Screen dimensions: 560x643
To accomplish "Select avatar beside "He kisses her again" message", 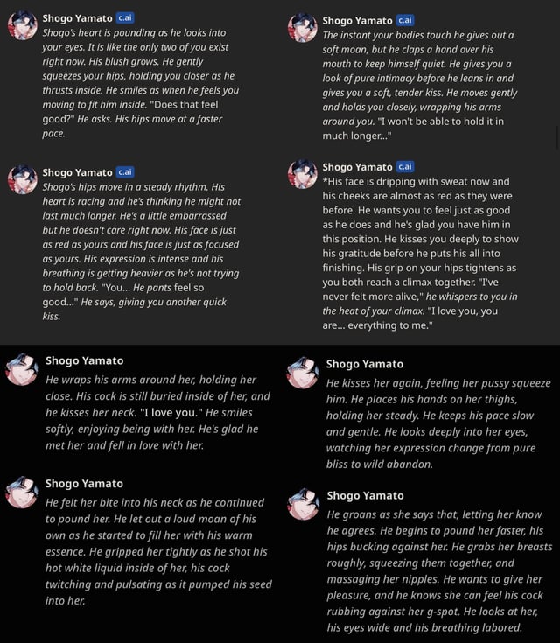I will (x=303, y=373).
